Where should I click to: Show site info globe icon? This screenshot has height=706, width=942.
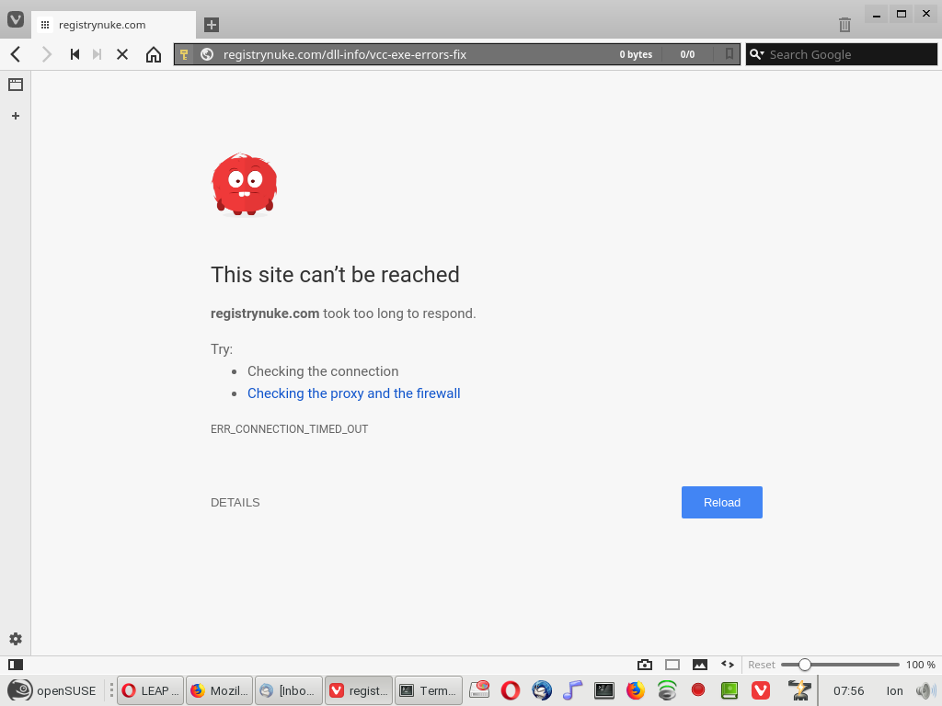(x=207, y=54)
